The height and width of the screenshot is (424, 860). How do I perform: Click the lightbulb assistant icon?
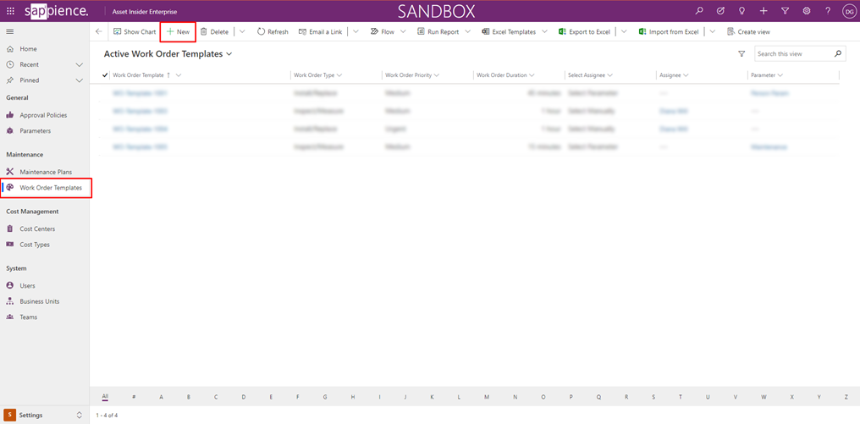pyautogui.click(x=742, y=11)
